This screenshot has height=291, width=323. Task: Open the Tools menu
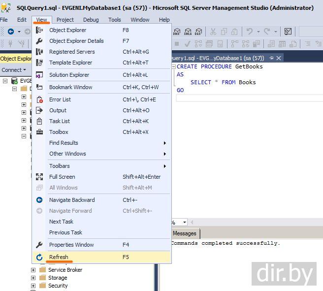(x=115, y=20)
